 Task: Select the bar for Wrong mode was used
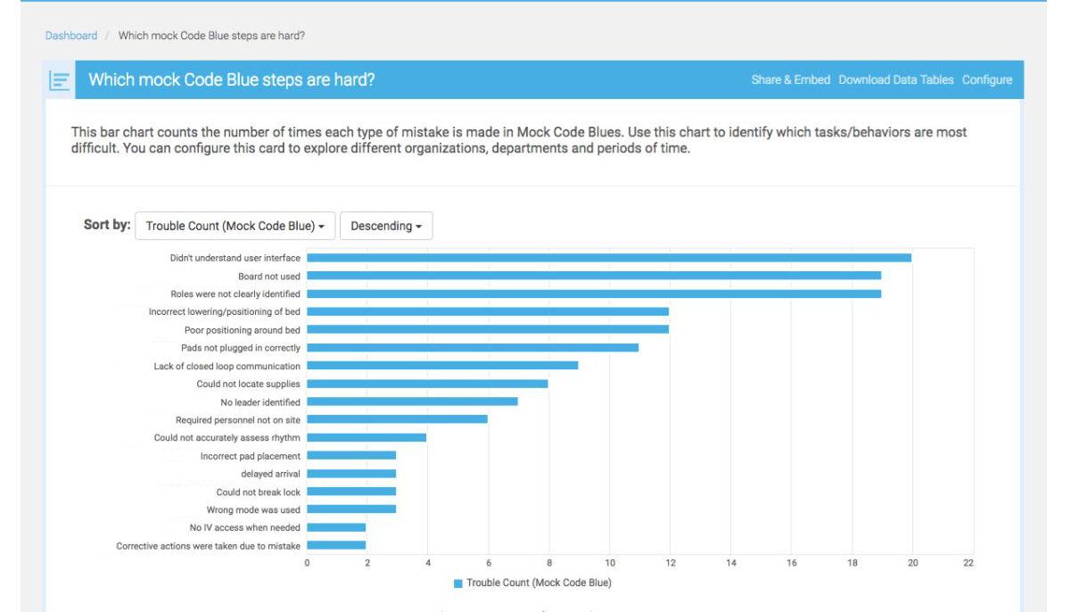point(352,509)
